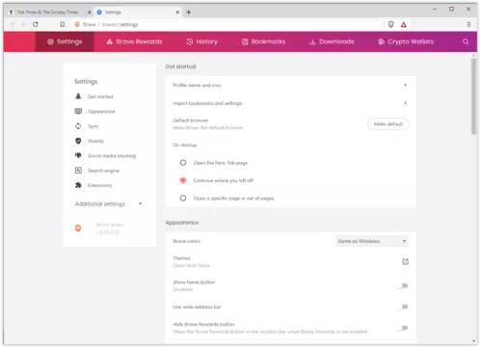480x347 pixels.
Task: Click the Shields sidebar icon
Action: [x=78, y=141]
